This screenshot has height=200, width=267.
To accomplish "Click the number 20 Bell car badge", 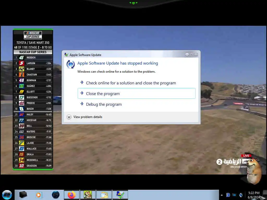I will tap(21, 126).
